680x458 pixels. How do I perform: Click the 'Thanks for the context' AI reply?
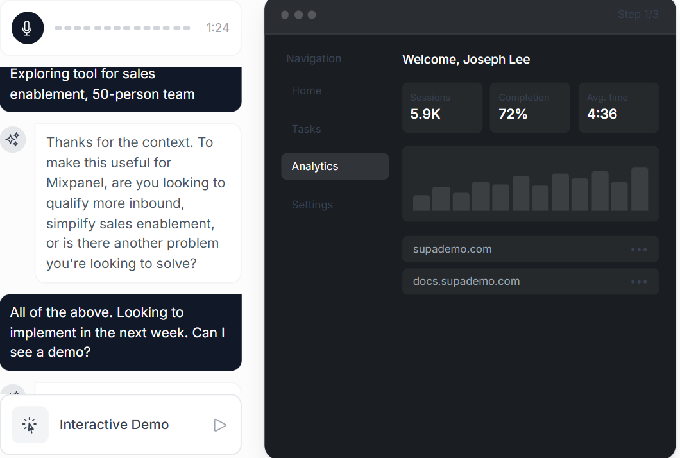coord(138,203)
